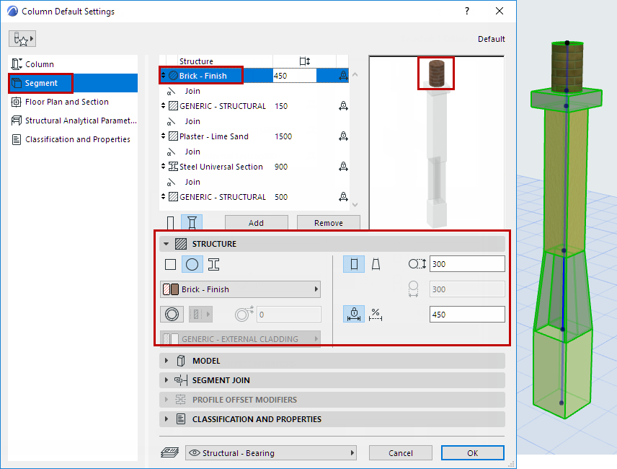
Task: Select the circular column profile icon
Action: (191, 264)
